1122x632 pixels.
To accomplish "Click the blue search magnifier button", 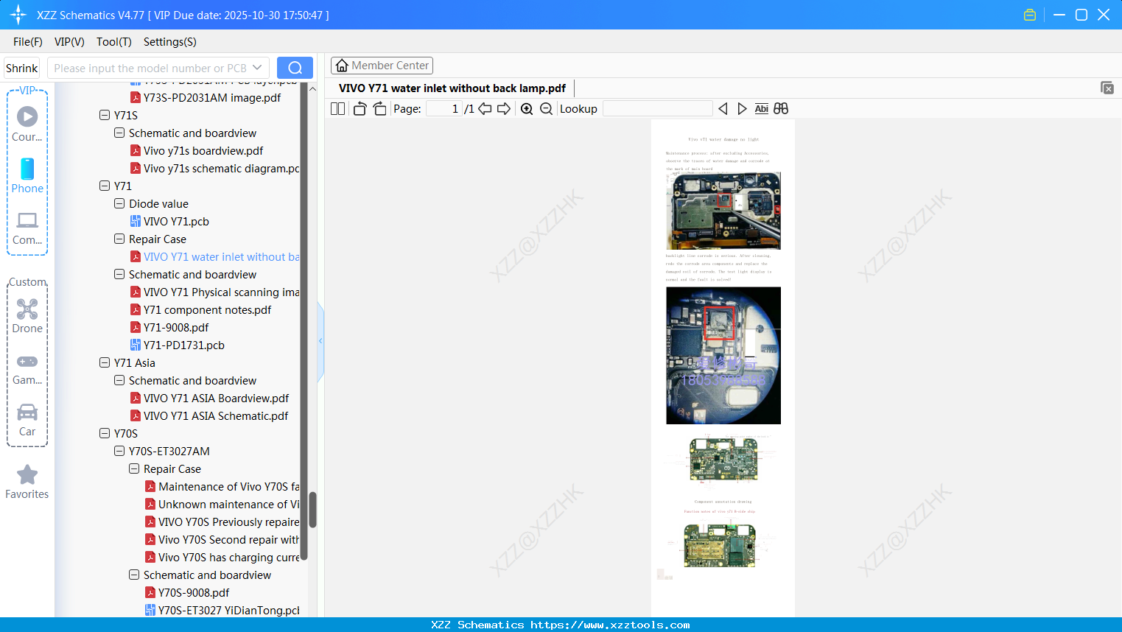I will (295, 68).
